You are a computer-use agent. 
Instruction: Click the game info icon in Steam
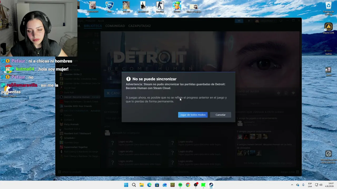[x=286, y=93]
